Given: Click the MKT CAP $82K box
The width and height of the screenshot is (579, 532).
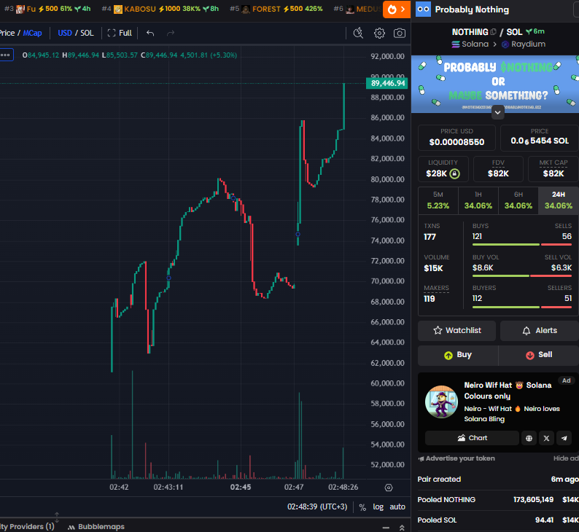Looking at the screenshot, I should (553, 169).
